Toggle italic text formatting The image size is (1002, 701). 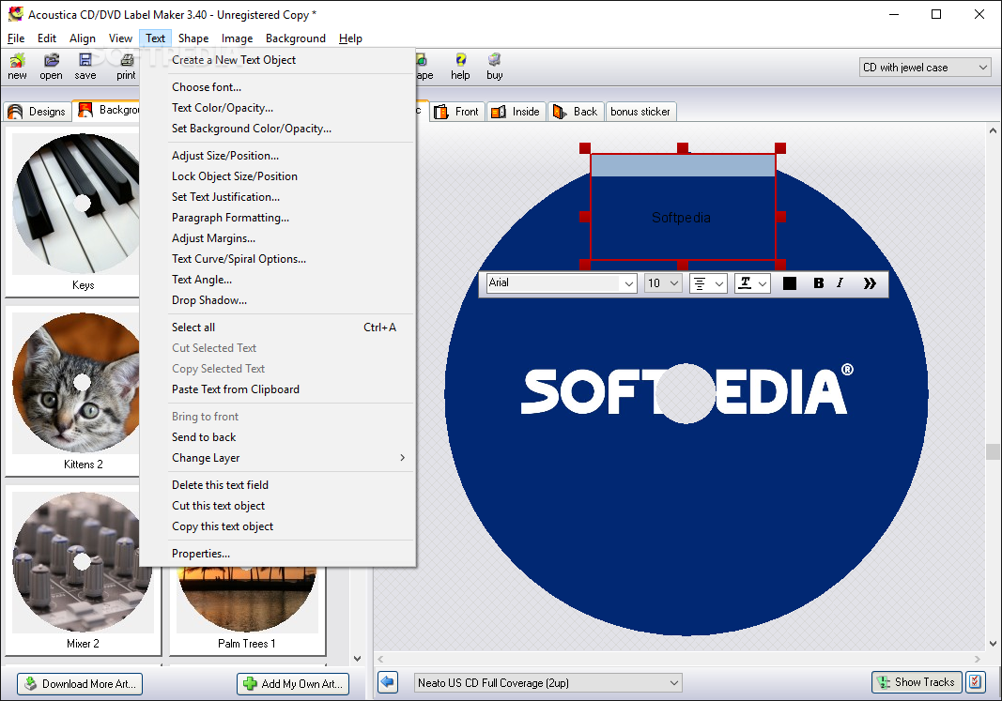[x=840, y=282]
